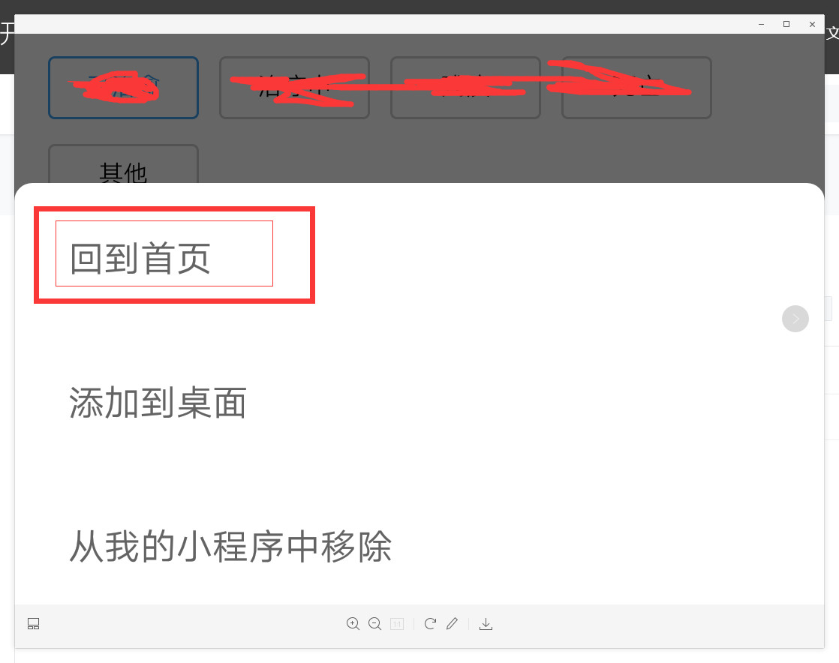Zoom in with the magnifier plus icon
839x663 pixels.
(x=353, y=624)
